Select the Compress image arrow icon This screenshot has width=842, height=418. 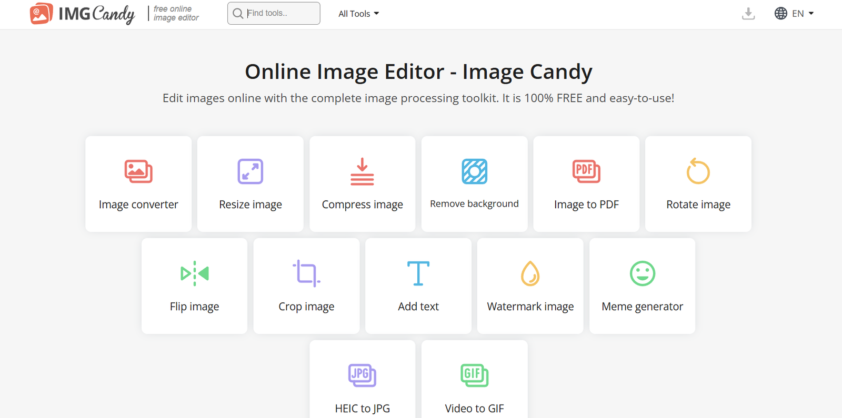pyautogui.click(x=362, y=171)
